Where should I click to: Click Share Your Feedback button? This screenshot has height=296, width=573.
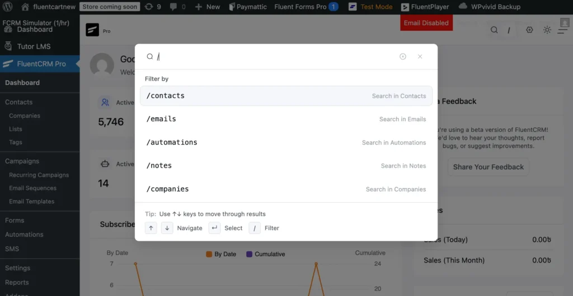[x=488, y=167]
